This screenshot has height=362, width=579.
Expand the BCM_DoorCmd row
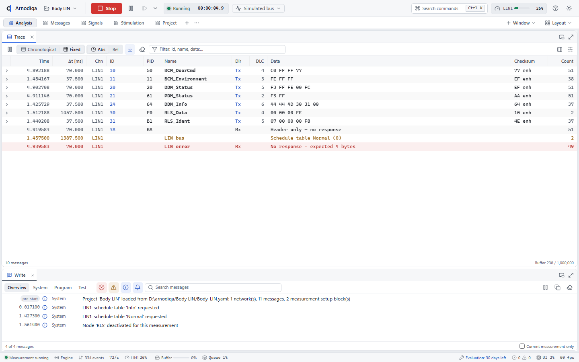[x=7, y=70]
